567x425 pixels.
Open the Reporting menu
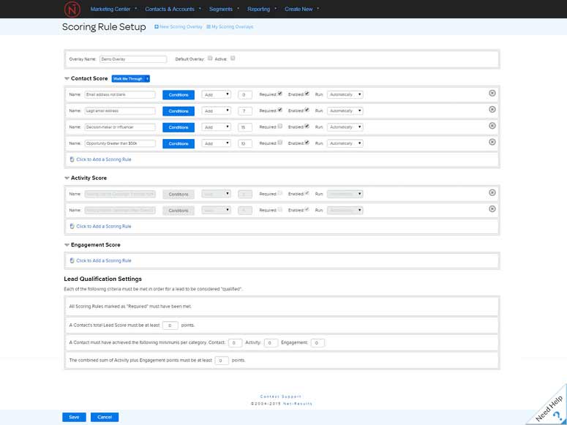(x=262, y=9)
